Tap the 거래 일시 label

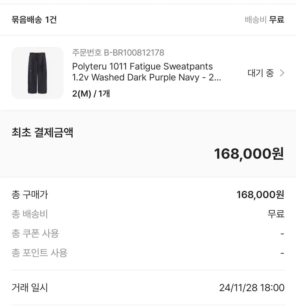point(30,288)
